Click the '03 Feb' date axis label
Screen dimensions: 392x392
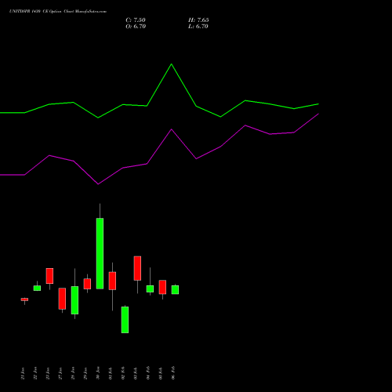pos(136,373)
